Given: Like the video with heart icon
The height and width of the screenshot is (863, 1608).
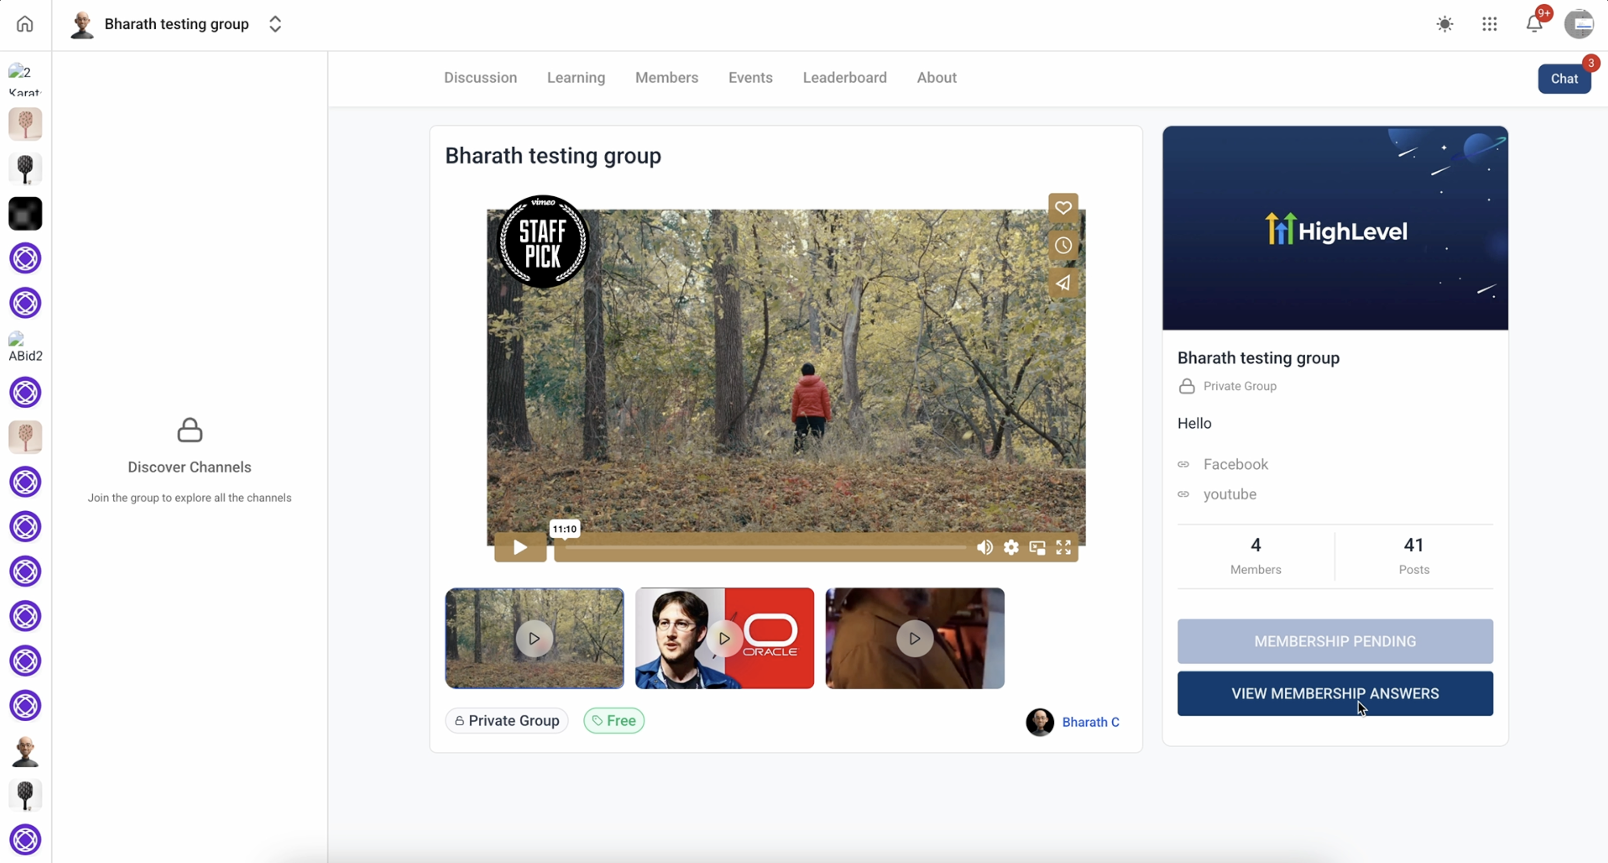Looking at the screenshot, I should 1063,208.
